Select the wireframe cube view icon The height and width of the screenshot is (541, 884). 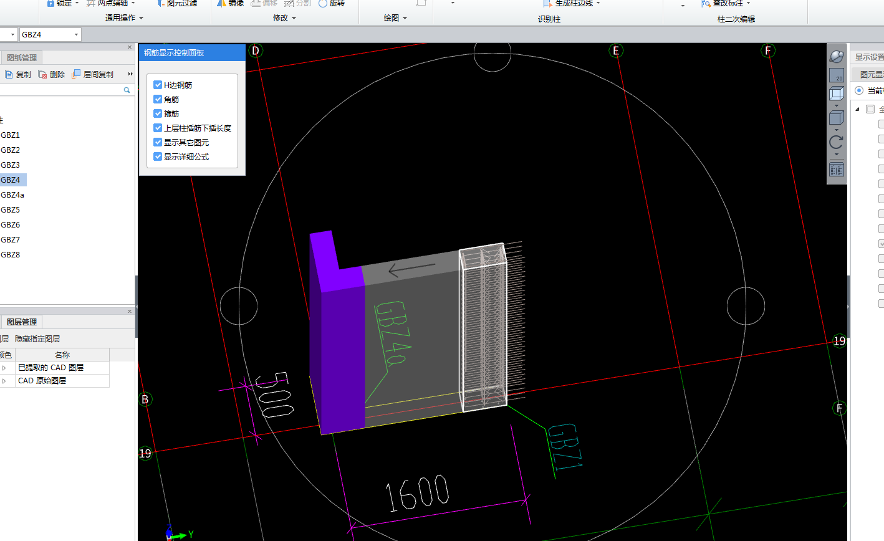click(837, 93)
